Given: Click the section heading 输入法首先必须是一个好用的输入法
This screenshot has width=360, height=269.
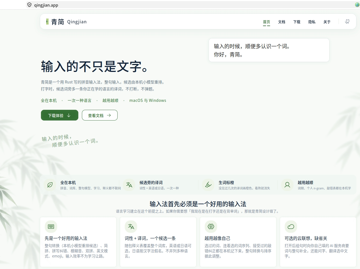Looking at the screenshot, I should 198,204.
